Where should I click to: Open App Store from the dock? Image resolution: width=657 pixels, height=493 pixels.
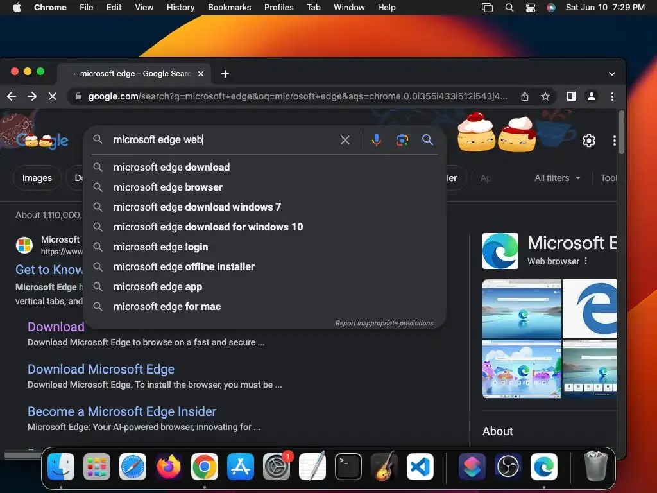[241, 467]
